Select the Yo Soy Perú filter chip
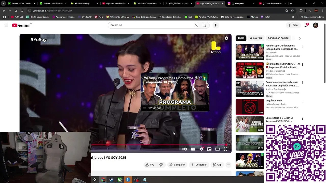Screen dimensions: 326x183 pyautogui.click(x=256, y=38)
